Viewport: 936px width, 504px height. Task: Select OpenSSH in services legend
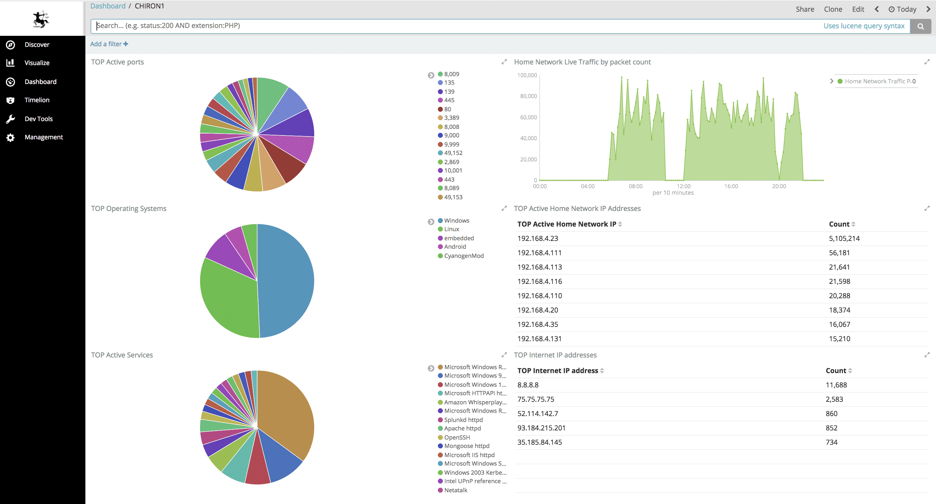pyautogui.click(x=457, y=438)
